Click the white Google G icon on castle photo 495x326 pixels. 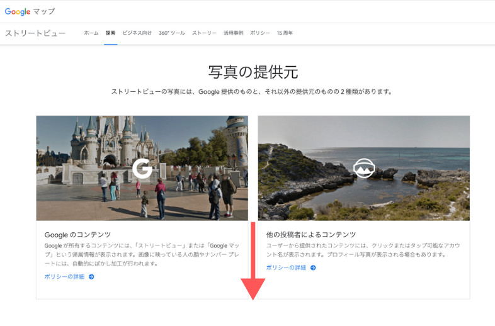(142, 168)
